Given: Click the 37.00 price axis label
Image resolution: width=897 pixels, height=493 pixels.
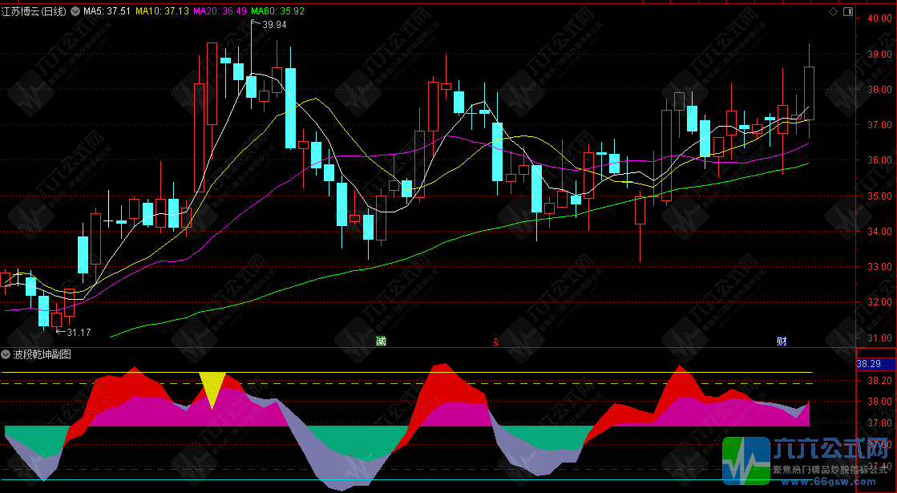Looking at the screenshot, I should (879, 125).
